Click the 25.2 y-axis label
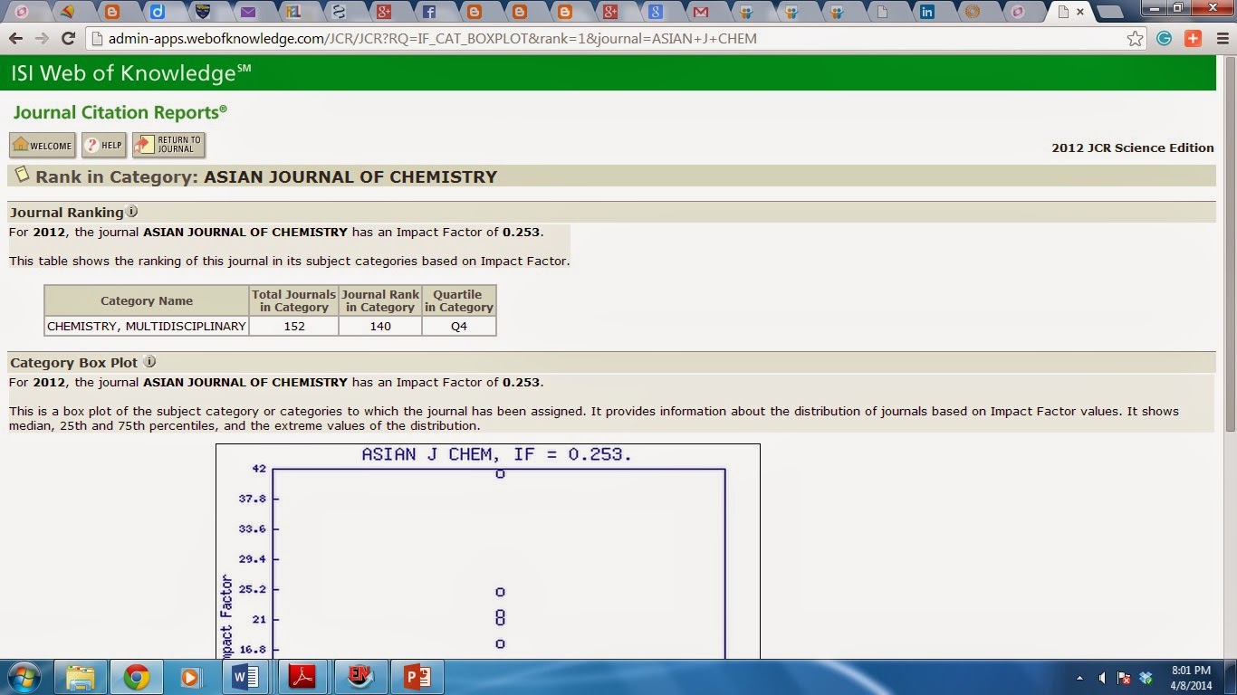 [252, 589]
